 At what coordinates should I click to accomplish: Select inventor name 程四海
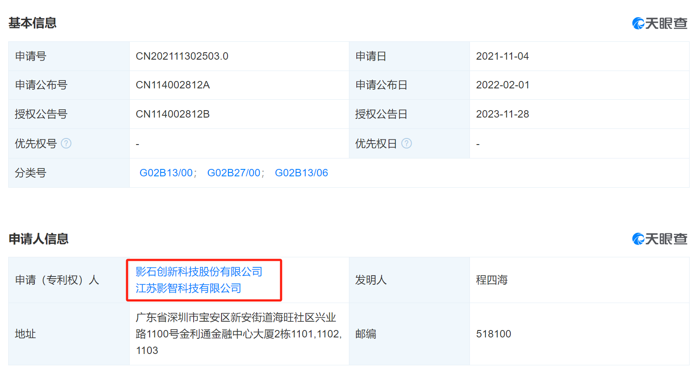tap(492, 280)
